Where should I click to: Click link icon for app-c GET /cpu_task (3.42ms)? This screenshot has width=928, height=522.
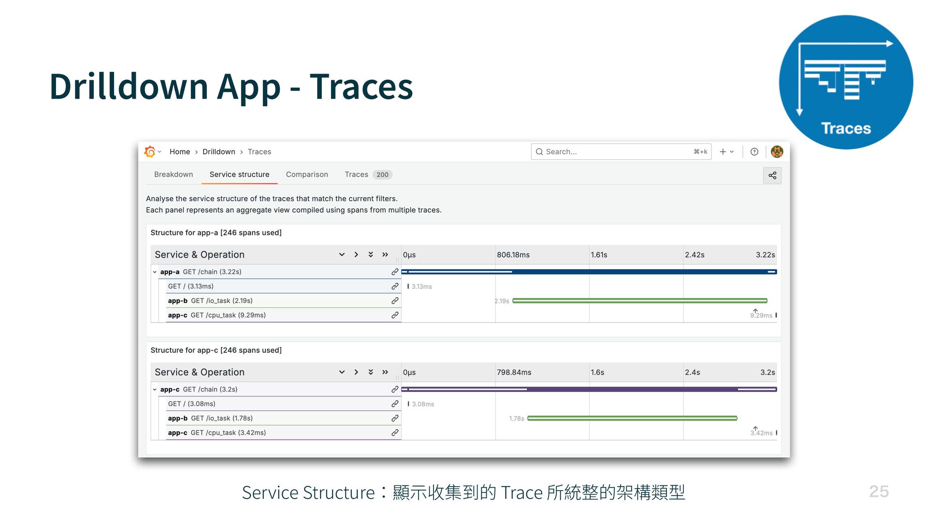[395, 433]
